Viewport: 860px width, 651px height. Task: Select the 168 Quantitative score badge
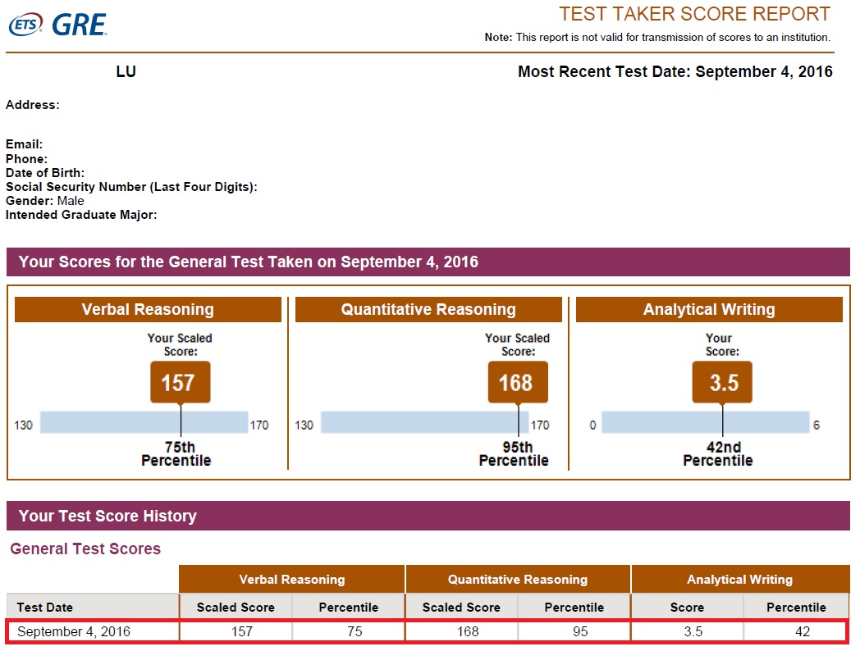pos(518,382)
